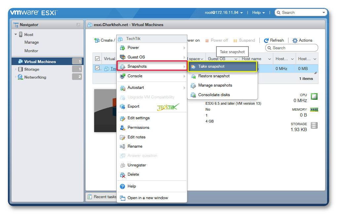Viewport: 337px width, 214px height.
Task: Select Rename in context menu
Action: point(152,147)
